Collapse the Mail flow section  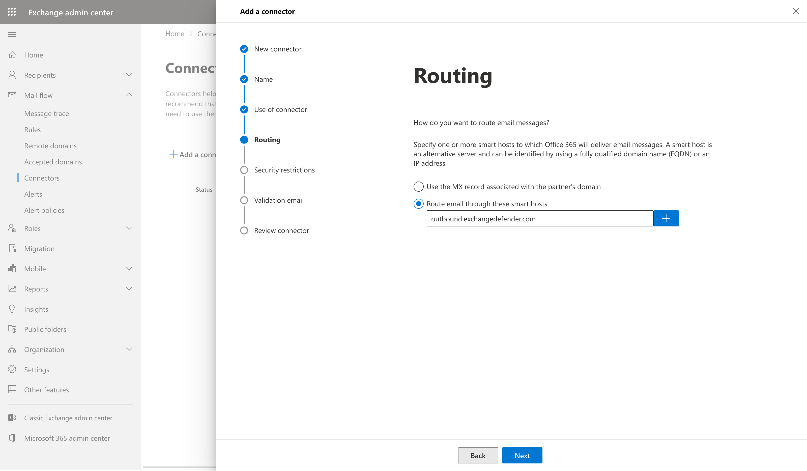(129, 95)
